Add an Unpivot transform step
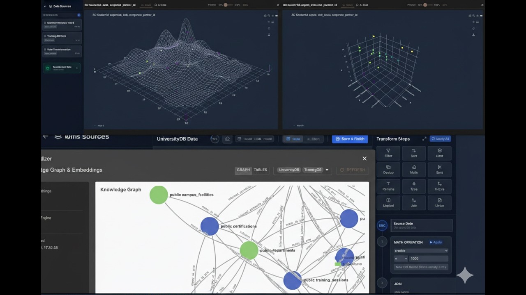 tap(388, 202)
